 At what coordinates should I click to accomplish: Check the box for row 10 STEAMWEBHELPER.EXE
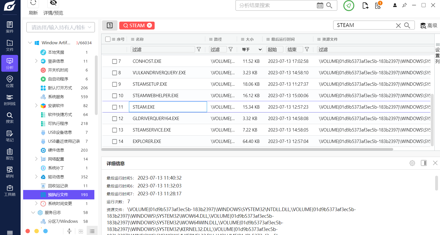click(115, 96)
